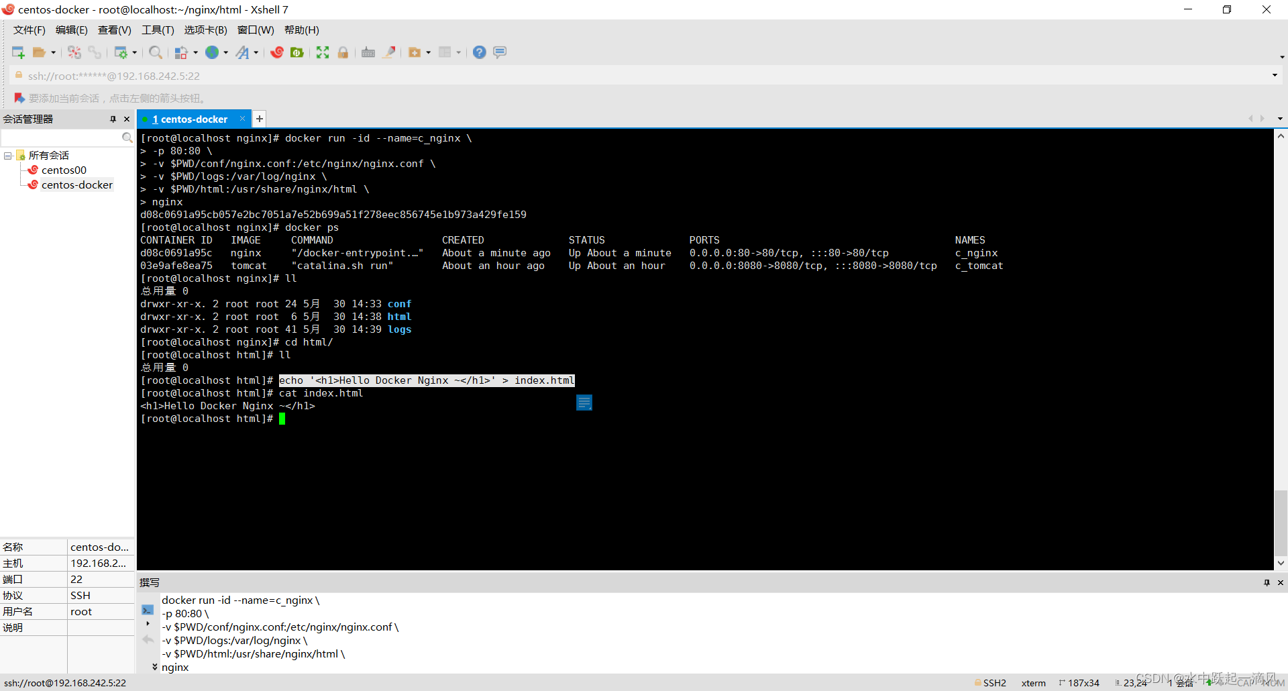Click the new folder transfer icon

(415, 52)
